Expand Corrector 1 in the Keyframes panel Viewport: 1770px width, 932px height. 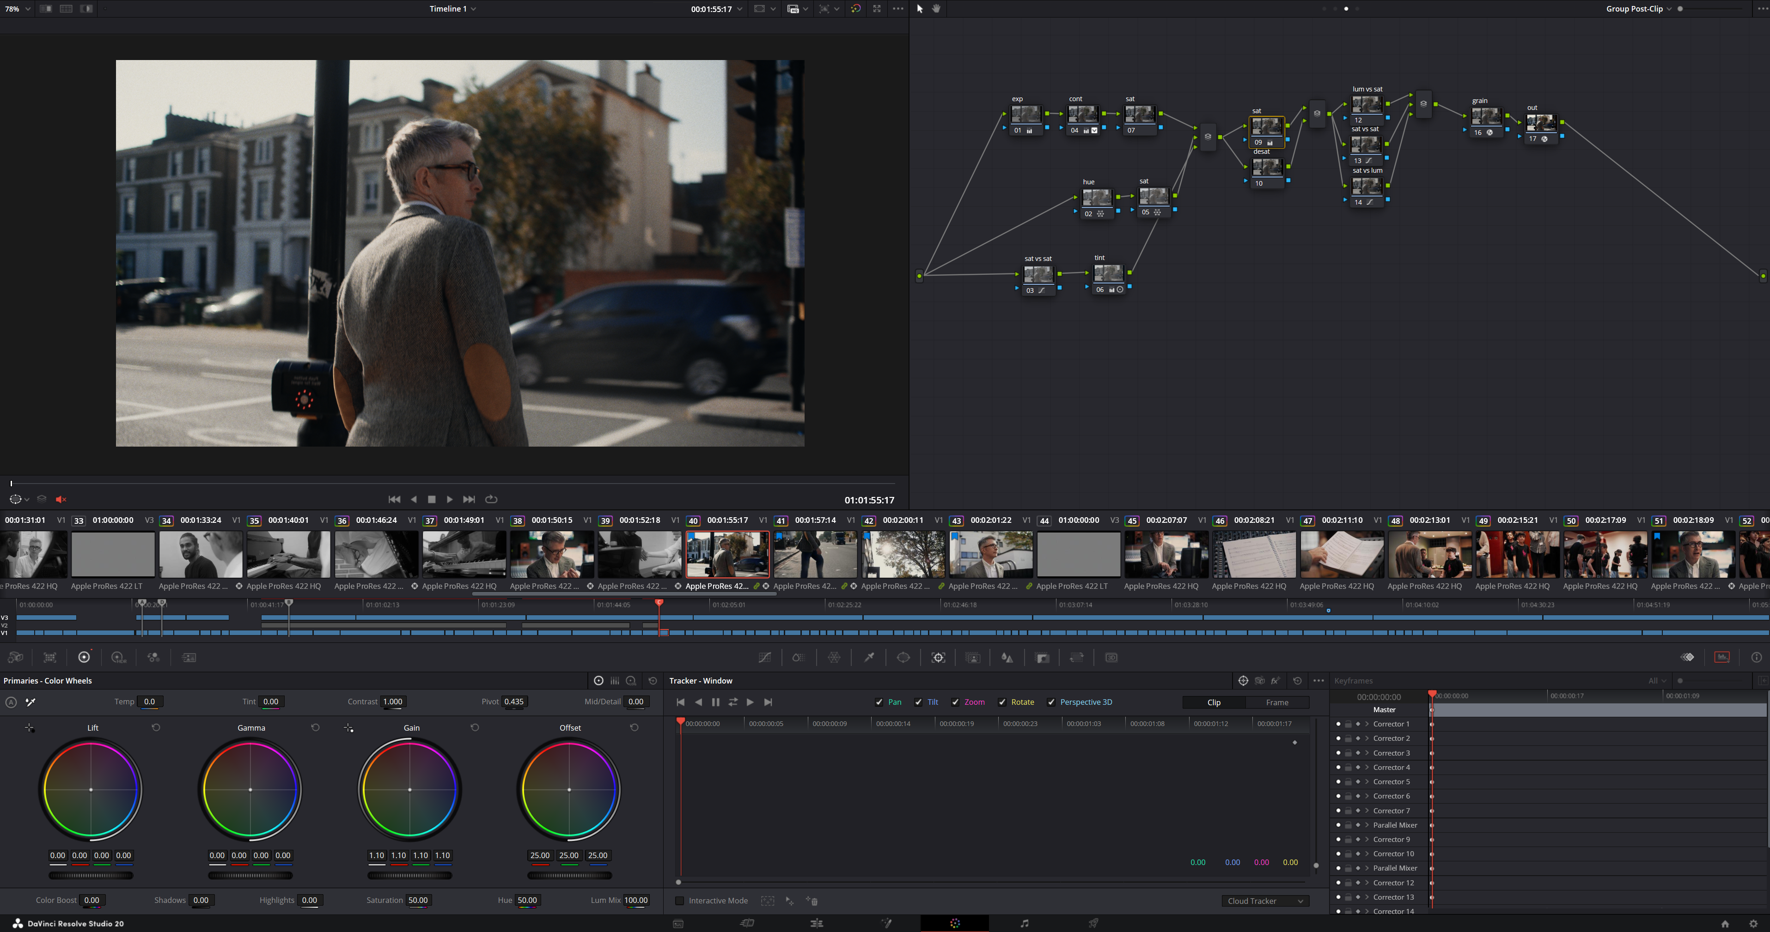(x=1366, y=724)
